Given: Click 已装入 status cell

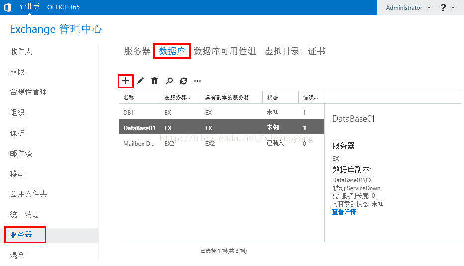Looking at the screenshot, I should point(275,143).
